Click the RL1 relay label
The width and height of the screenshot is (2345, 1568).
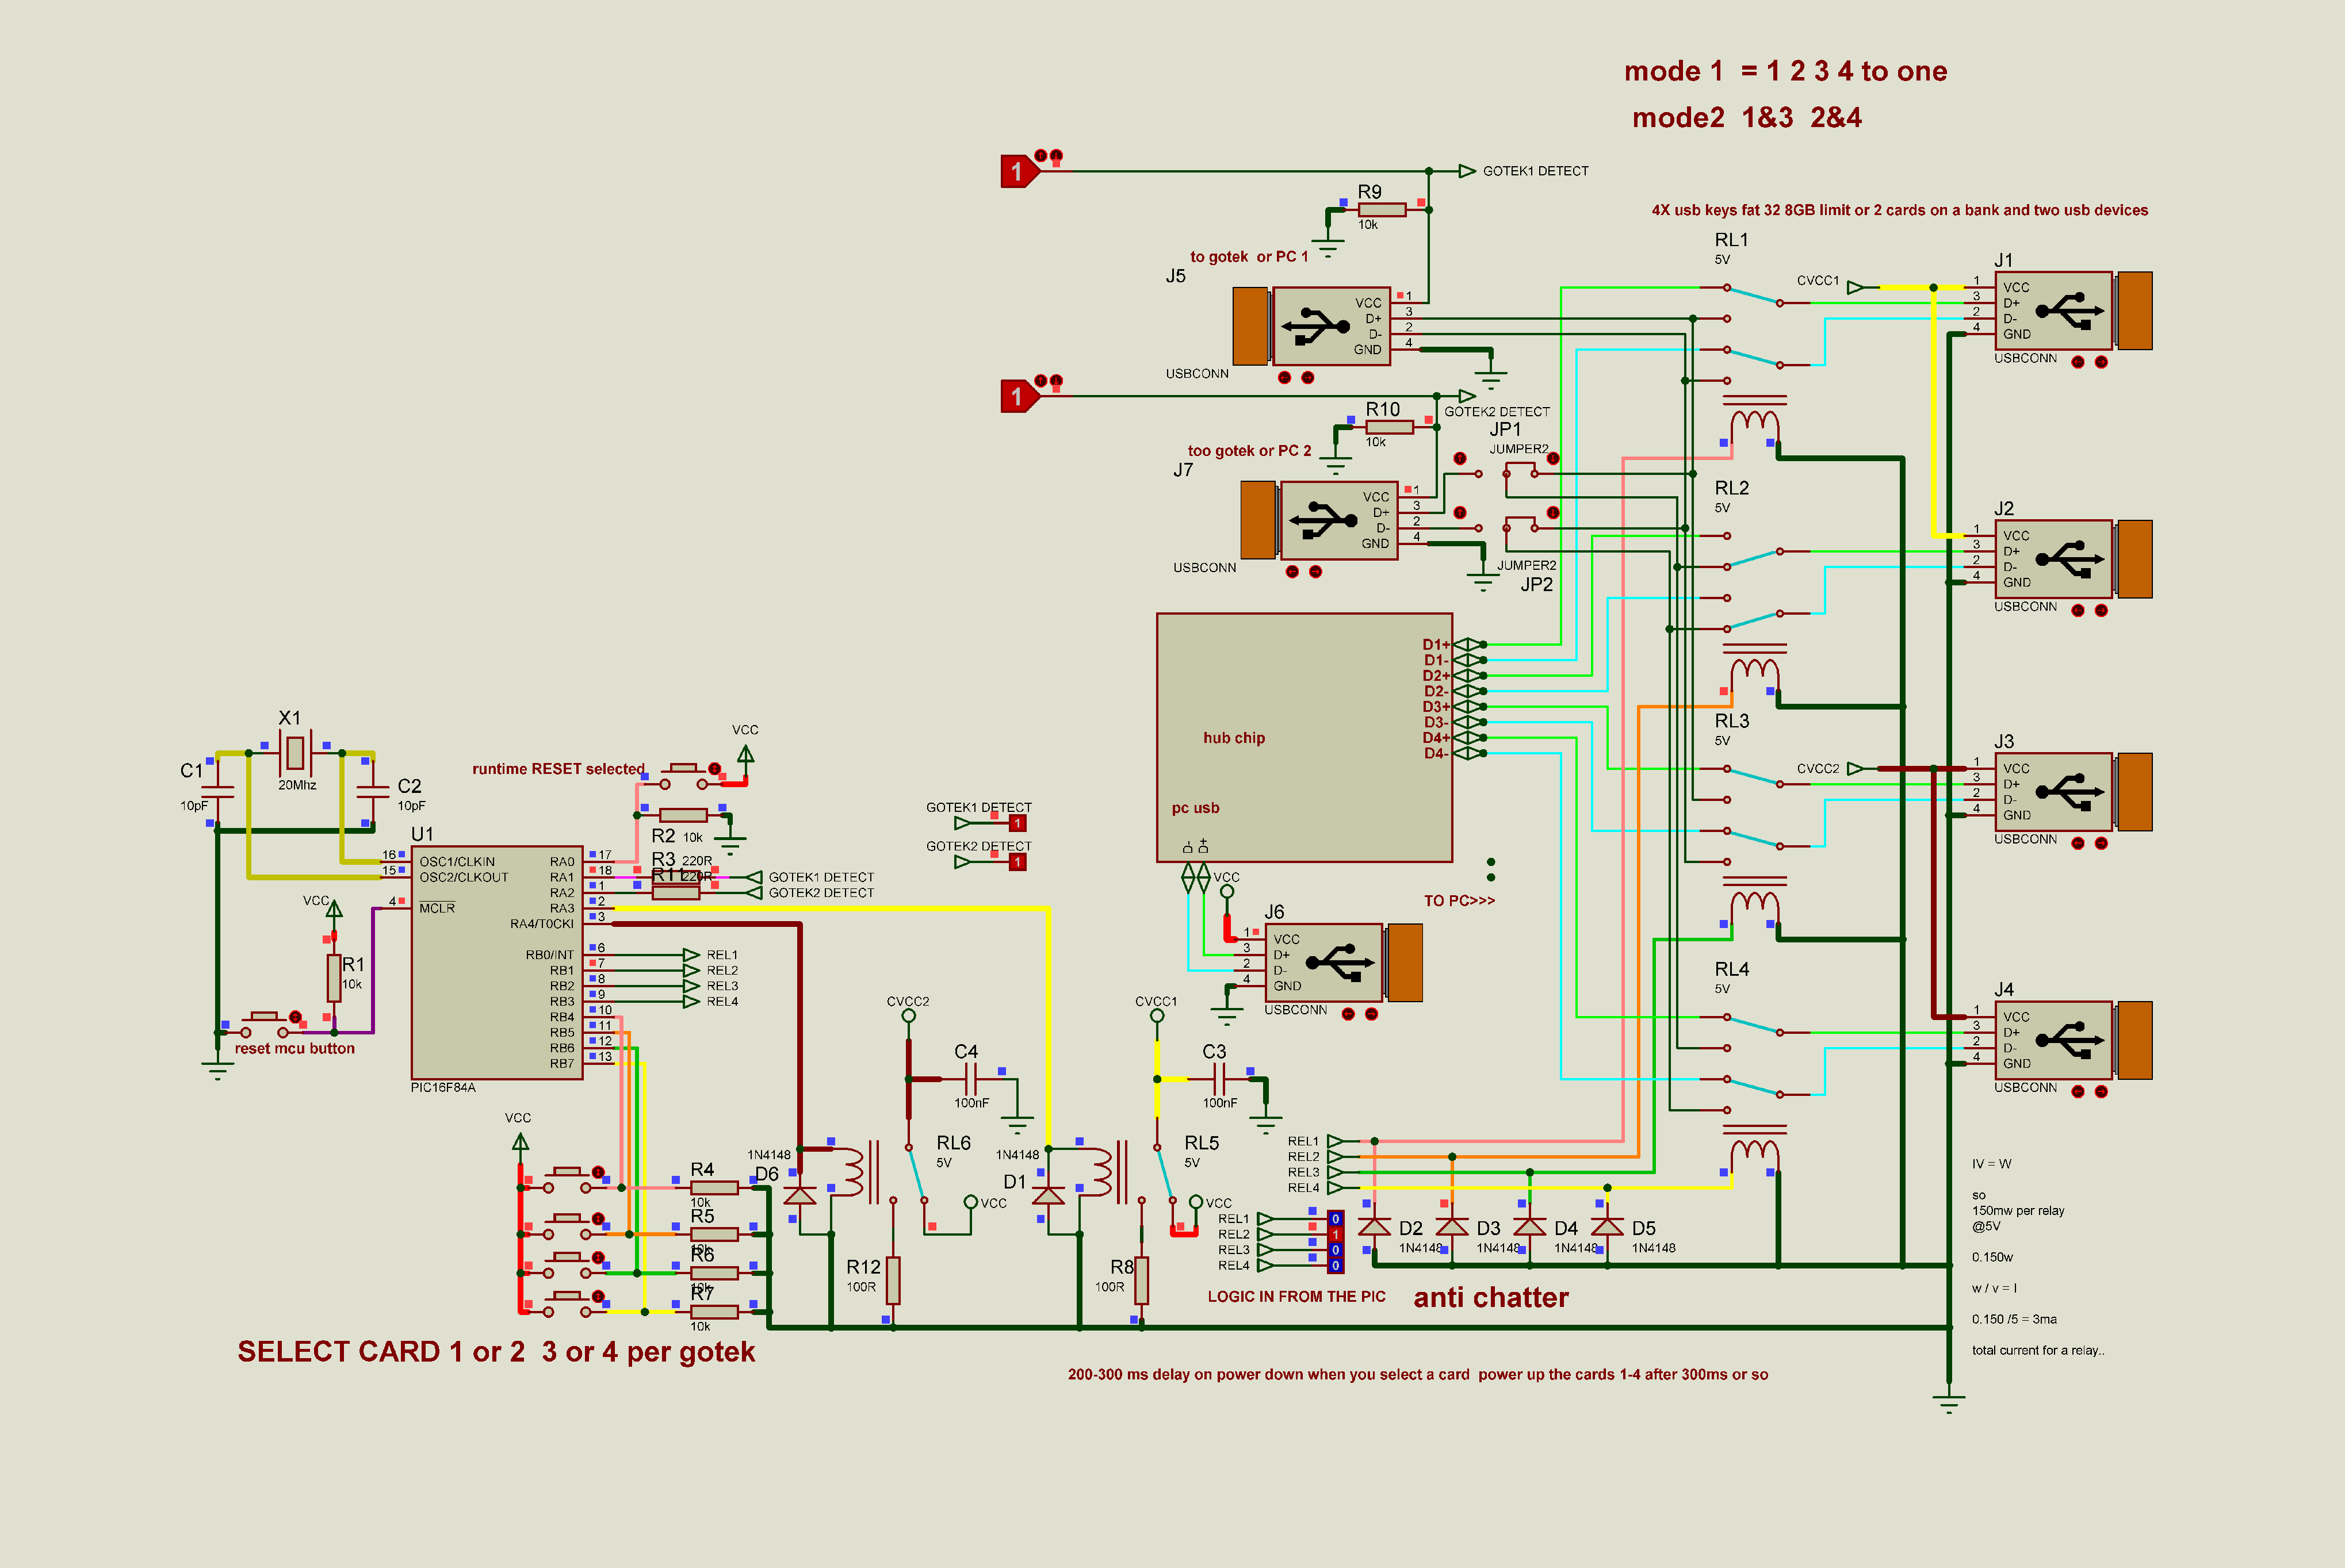click(1732, 240)
